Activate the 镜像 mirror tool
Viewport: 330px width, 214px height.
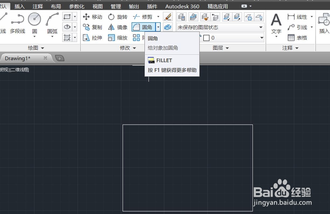118,27
